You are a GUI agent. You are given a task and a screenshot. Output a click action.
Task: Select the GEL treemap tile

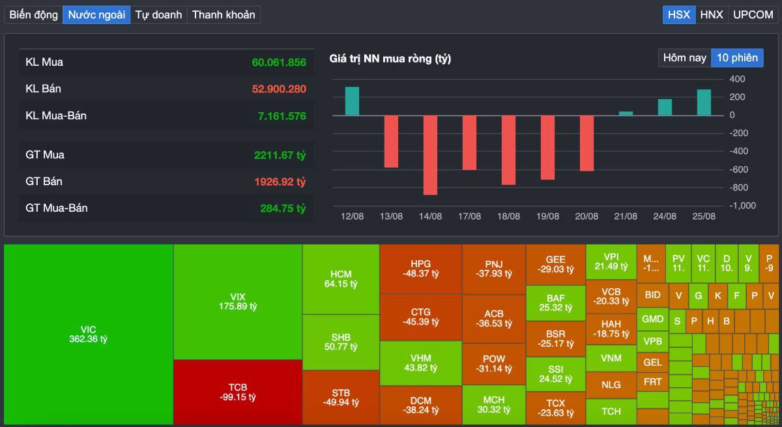652,362
